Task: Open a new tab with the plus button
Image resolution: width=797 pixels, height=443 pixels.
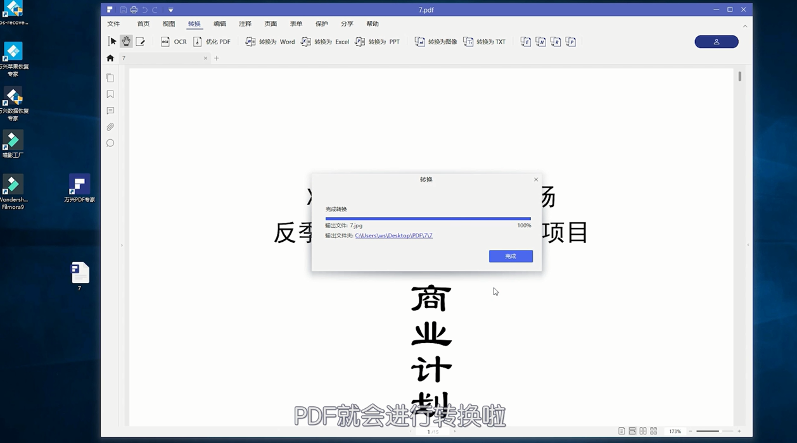Action: 217,58
